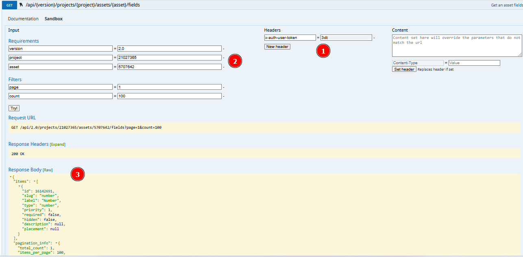Click the Content textarea
Image resolution: width=523 pixels, height=257 pixels.
pos(457,45)
